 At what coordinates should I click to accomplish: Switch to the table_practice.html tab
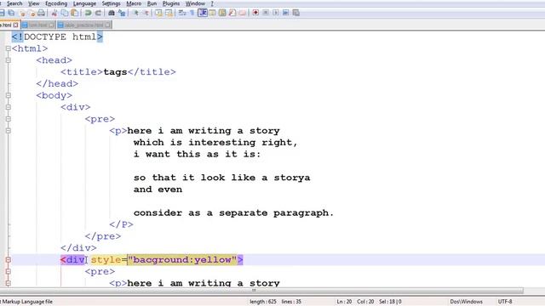pyautogui.click(x=84, y=25)
